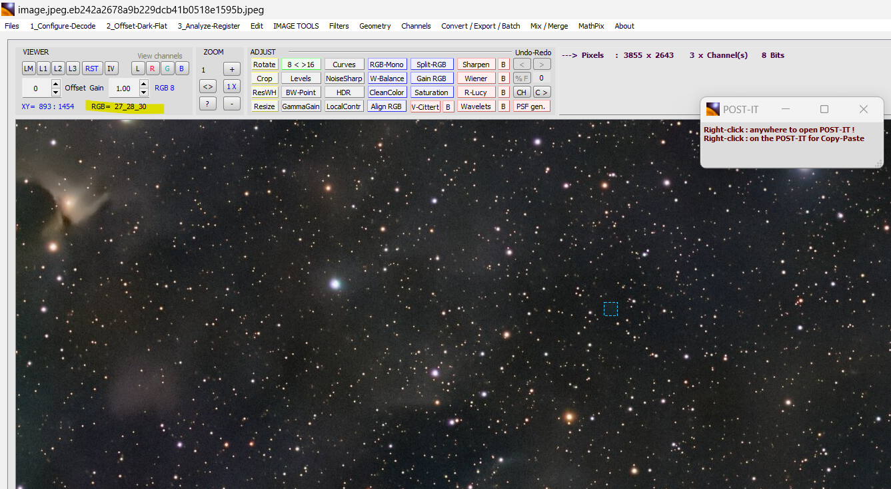This screenshot has width=891, height=489.
Task: Click the W-Balance button
Action: [387, 79]
